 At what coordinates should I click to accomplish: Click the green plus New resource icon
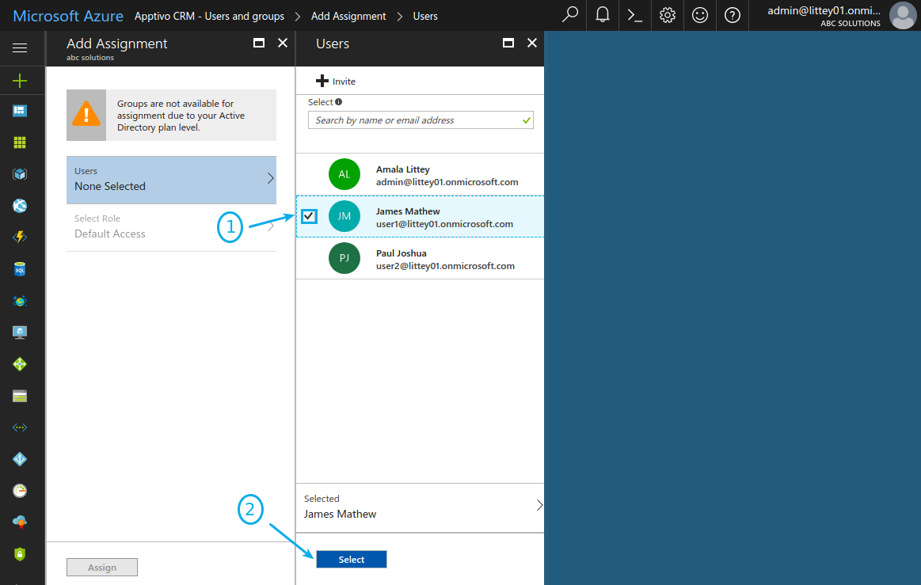20,81
